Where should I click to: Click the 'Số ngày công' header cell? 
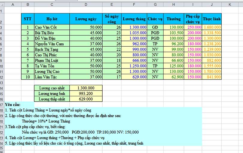tap(112, 19)
